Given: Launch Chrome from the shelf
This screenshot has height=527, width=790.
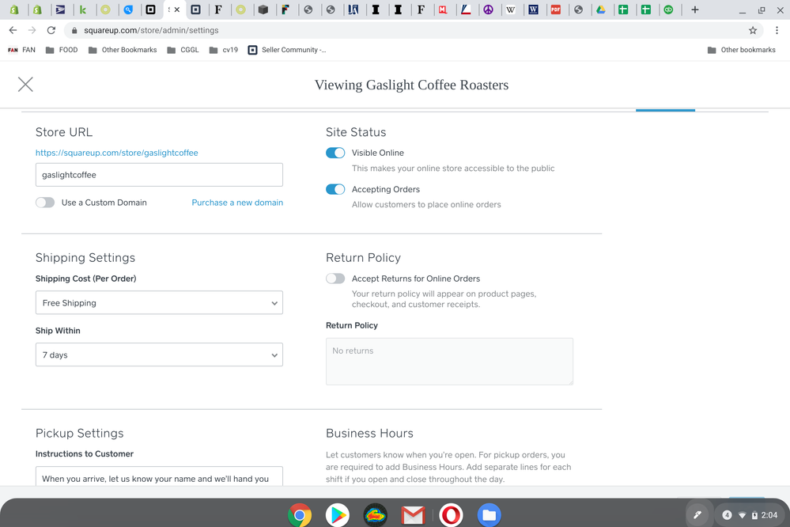Looking at the screenshot, I should click(x=300, y=515).
